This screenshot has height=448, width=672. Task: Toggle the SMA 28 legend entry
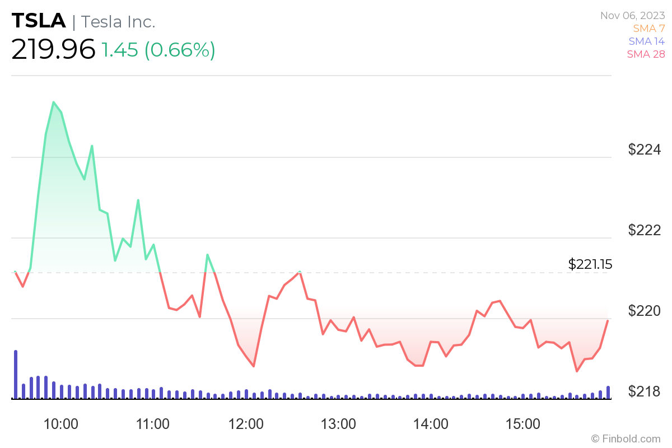(x=646, y=54)
